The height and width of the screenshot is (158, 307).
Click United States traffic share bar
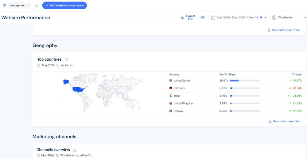tap(245, 81)
